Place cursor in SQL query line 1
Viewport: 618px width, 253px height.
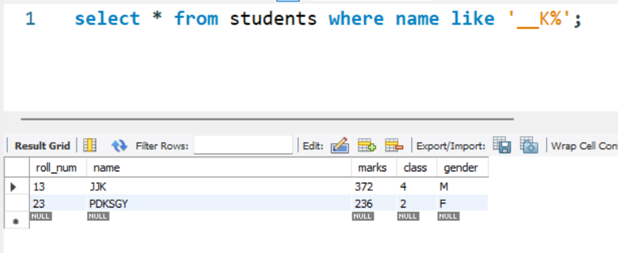327,19
